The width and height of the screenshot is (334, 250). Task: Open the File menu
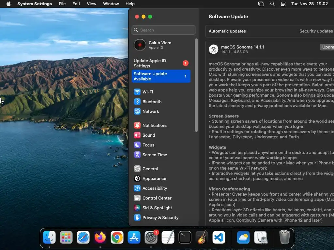(62, 4)
